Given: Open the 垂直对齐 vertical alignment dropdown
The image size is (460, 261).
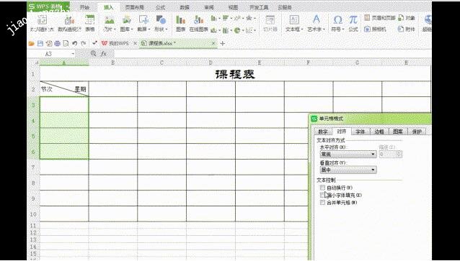Looking at the screenshot, I should click(x=348, y=170).
